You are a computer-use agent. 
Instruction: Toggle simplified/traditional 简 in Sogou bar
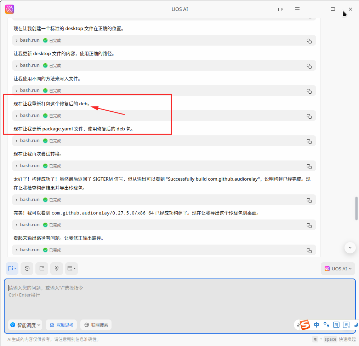[x=336, y=325]
